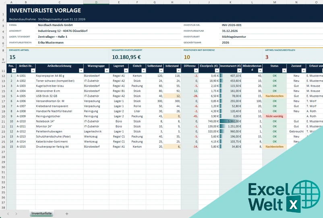Open the Differenz filter dropdown
This screenshot has height=218, width=323.
[x=196, y=71]
